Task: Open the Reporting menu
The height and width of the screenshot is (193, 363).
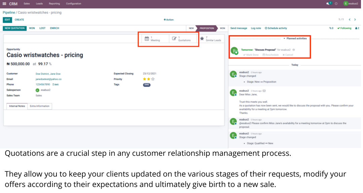Action: pyautogui.click(x=54, y=4)
